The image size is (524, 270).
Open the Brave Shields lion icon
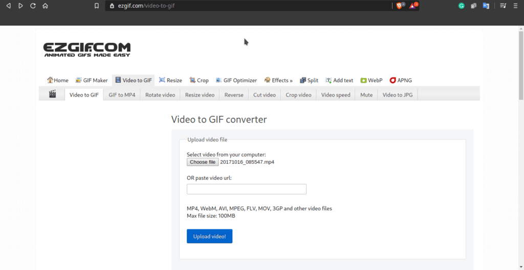[x=400, y=6]
